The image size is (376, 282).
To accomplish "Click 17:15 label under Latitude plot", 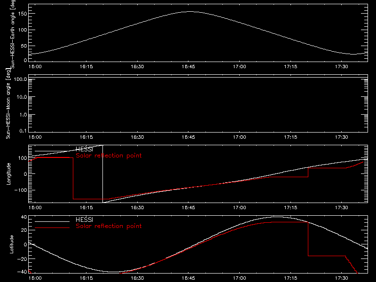I will coord(290,278).
